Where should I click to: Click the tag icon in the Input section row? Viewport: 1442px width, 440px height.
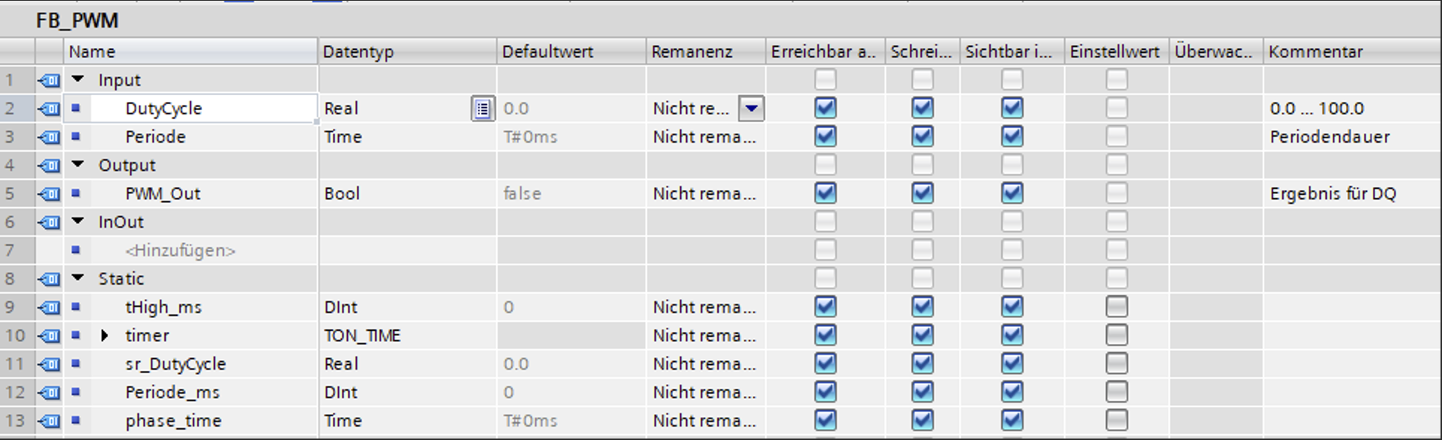pyautogui.click(x=49, y=80)
